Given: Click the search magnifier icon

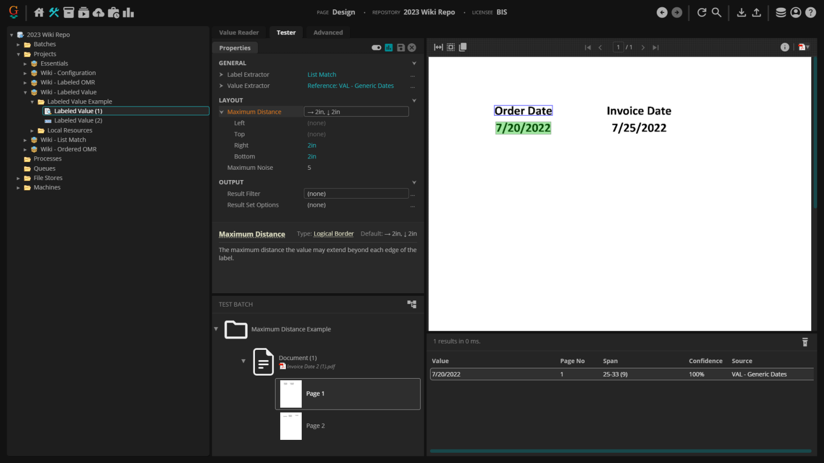Looking at the screenshot, I should tap(716, 12).
